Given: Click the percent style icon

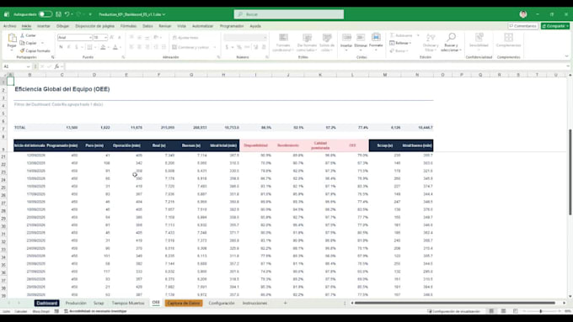Looking at the screenshot, I should pos(239,47).
